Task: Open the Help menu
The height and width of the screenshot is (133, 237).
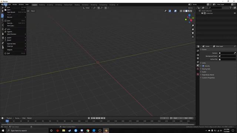Action: tap(27, 4)
